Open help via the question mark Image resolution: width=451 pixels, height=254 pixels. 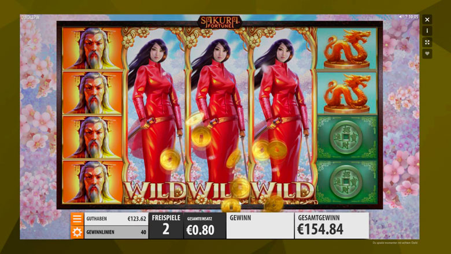pyautogui.click(x=406, y=17)
